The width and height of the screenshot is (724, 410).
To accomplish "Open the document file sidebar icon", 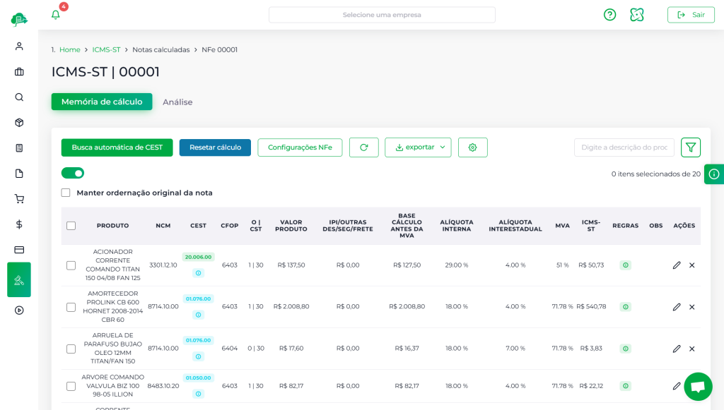I will tap(19, 173).
